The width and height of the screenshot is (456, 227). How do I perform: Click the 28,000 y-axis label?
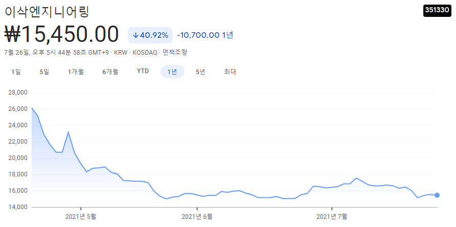click(17, 93)
